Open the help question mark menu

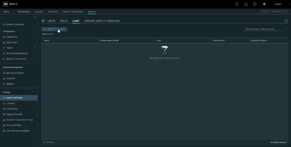[x=255, y=4]
